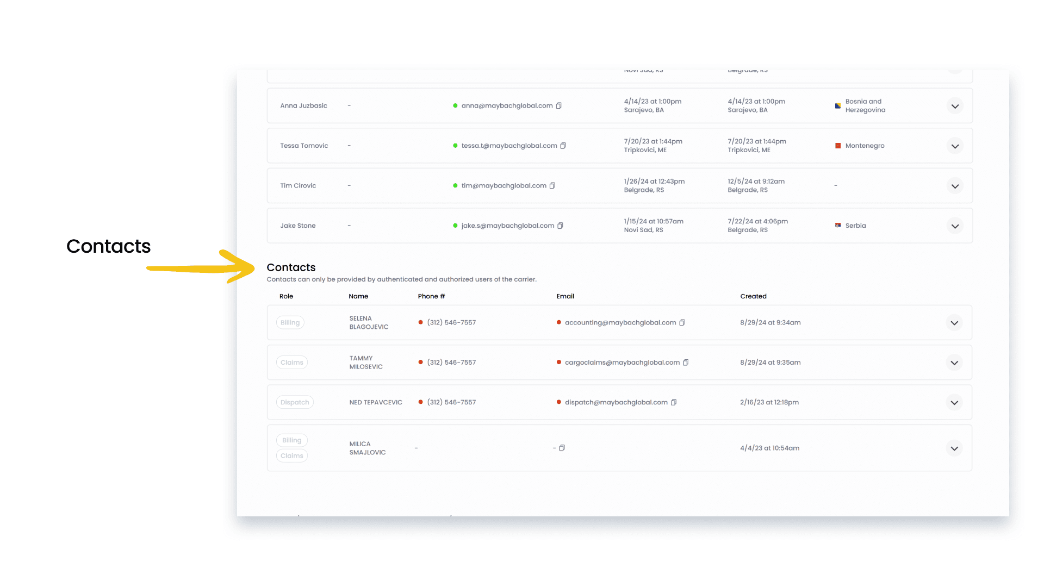Click accounting@maybachglobal.com email text
The height and width of the screenshot is (587, 1044).
tap(620, 323)
